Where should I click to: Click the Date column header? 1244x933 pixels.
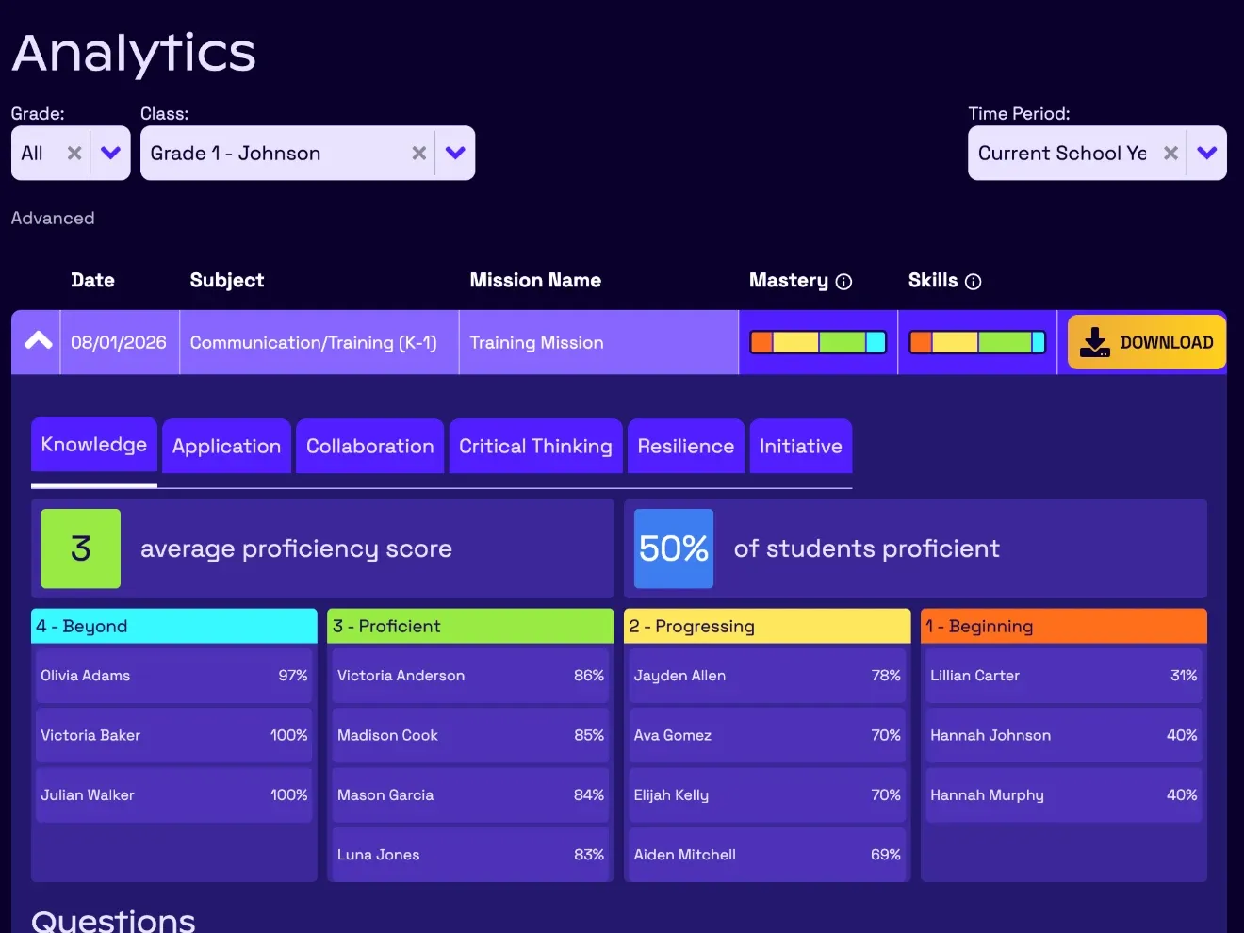[x=92, y=280]
